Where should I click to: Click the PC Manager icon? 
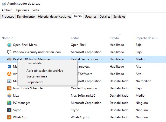9,103
